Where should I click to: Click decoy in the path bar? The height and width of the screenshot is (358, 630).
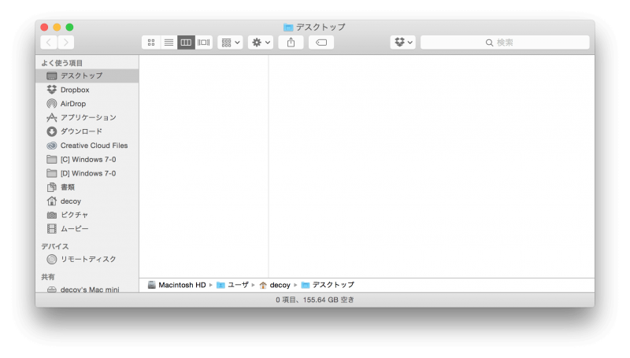click(x=275, y=285)
